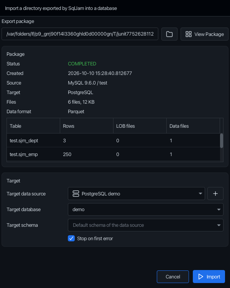Click the Table column header
The width and height of the screenshot is (230, 288).
tap(33, 126)
